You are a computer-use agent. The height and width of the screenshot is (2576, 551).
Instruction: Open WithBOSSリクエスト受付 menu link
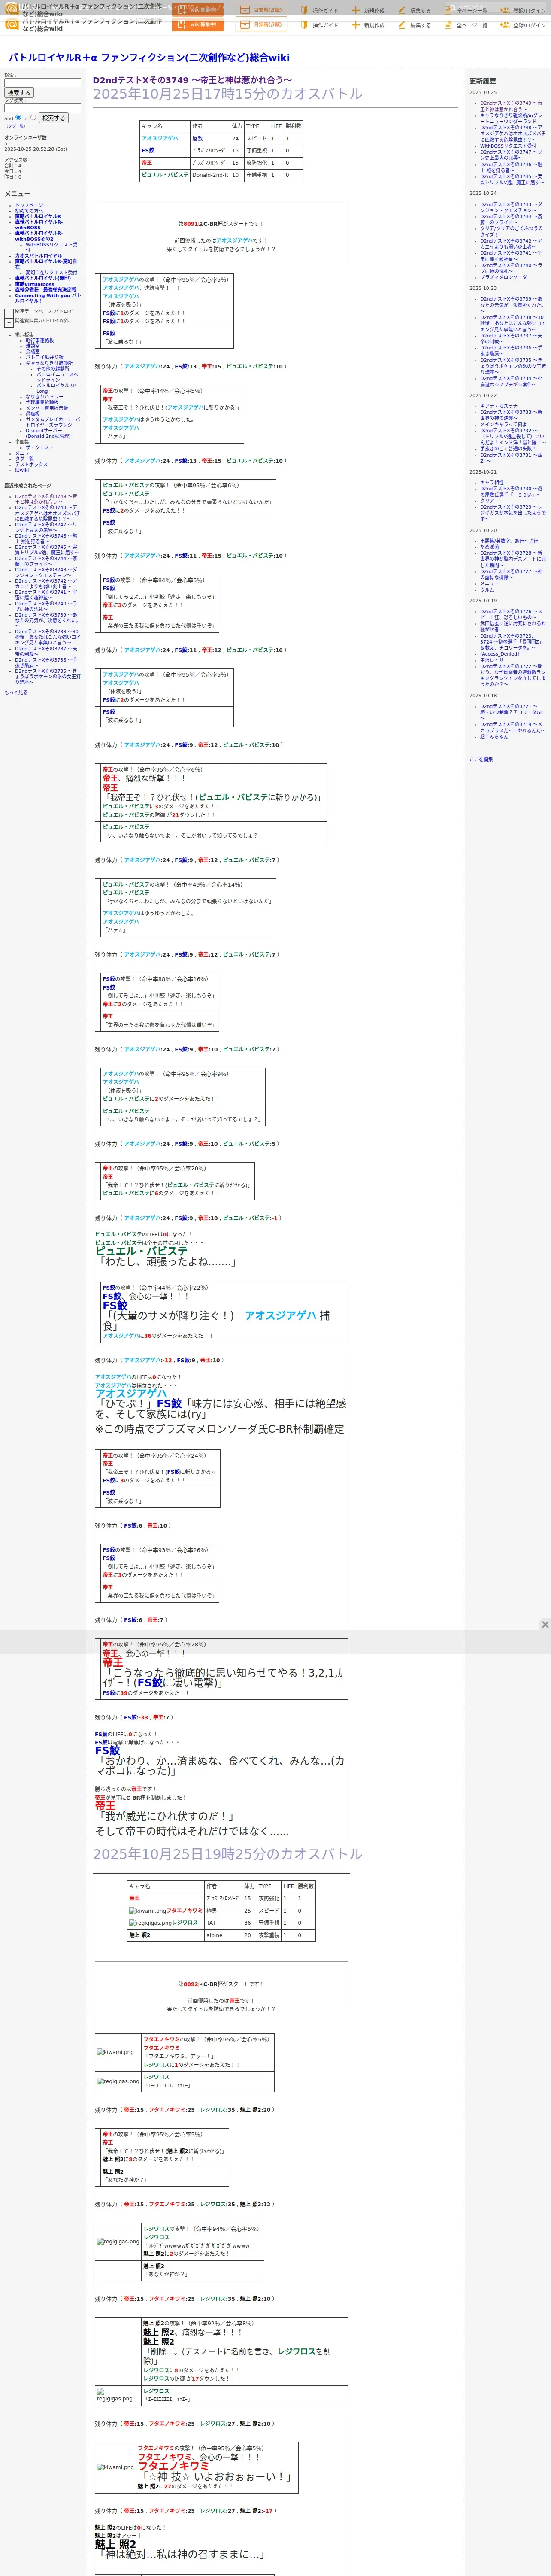tap(51, 246)
